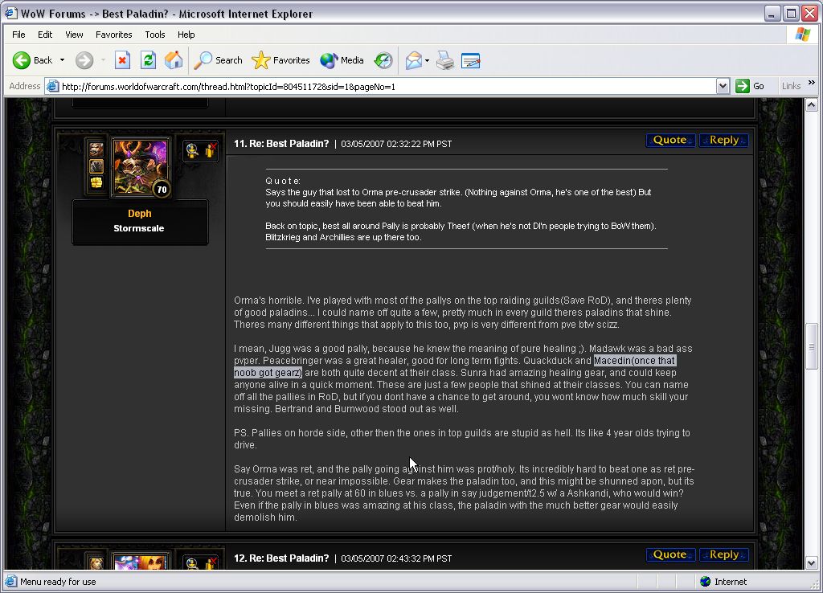Open the Edit page toolbar icon
This screenshot has height=593, width=823.
click(x=471, y=60)
